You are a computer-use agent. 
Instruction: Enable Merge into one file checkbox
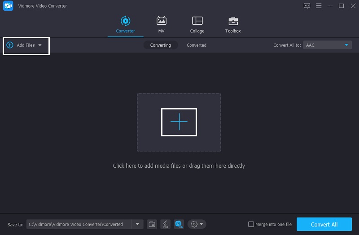(x=251, y=224)
